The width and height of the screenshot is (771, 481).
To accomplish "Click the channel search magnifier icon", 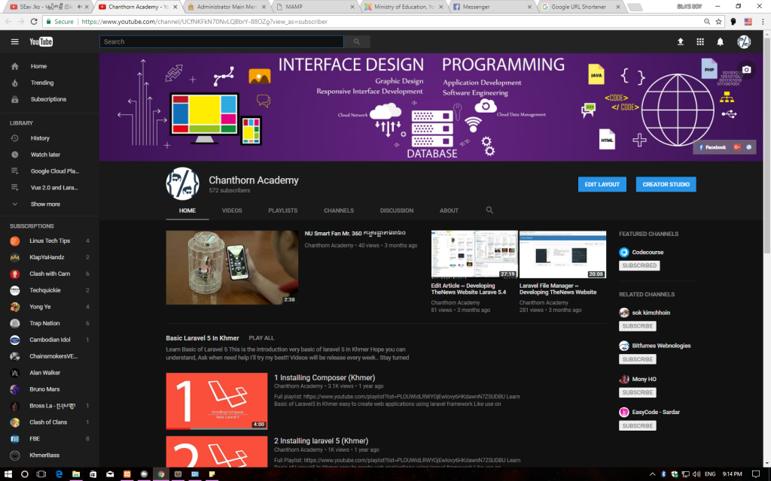I will [489, 210].
